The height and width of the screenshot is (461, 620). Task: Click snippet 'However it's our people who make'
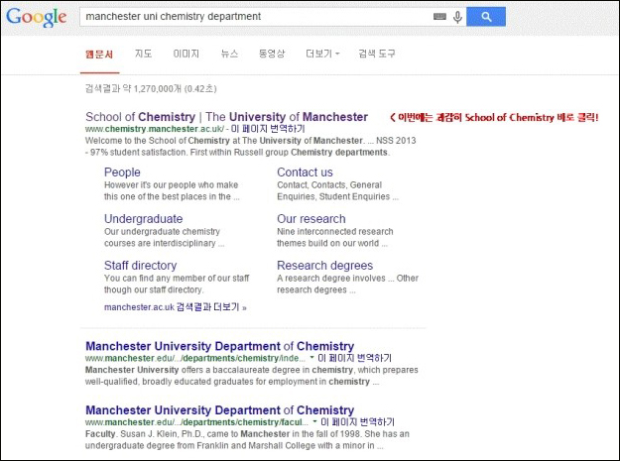[x=172, y=184]
